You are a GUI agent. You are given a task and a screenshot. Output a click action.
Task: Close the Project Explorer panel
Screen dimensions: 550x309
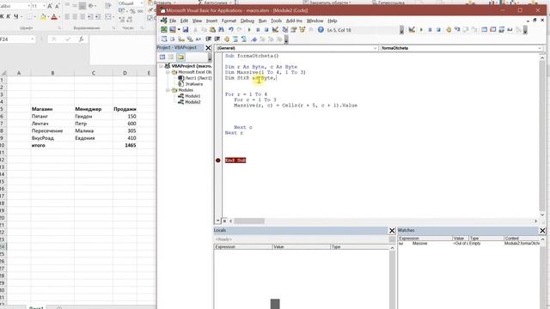click(x=208, y=48)
